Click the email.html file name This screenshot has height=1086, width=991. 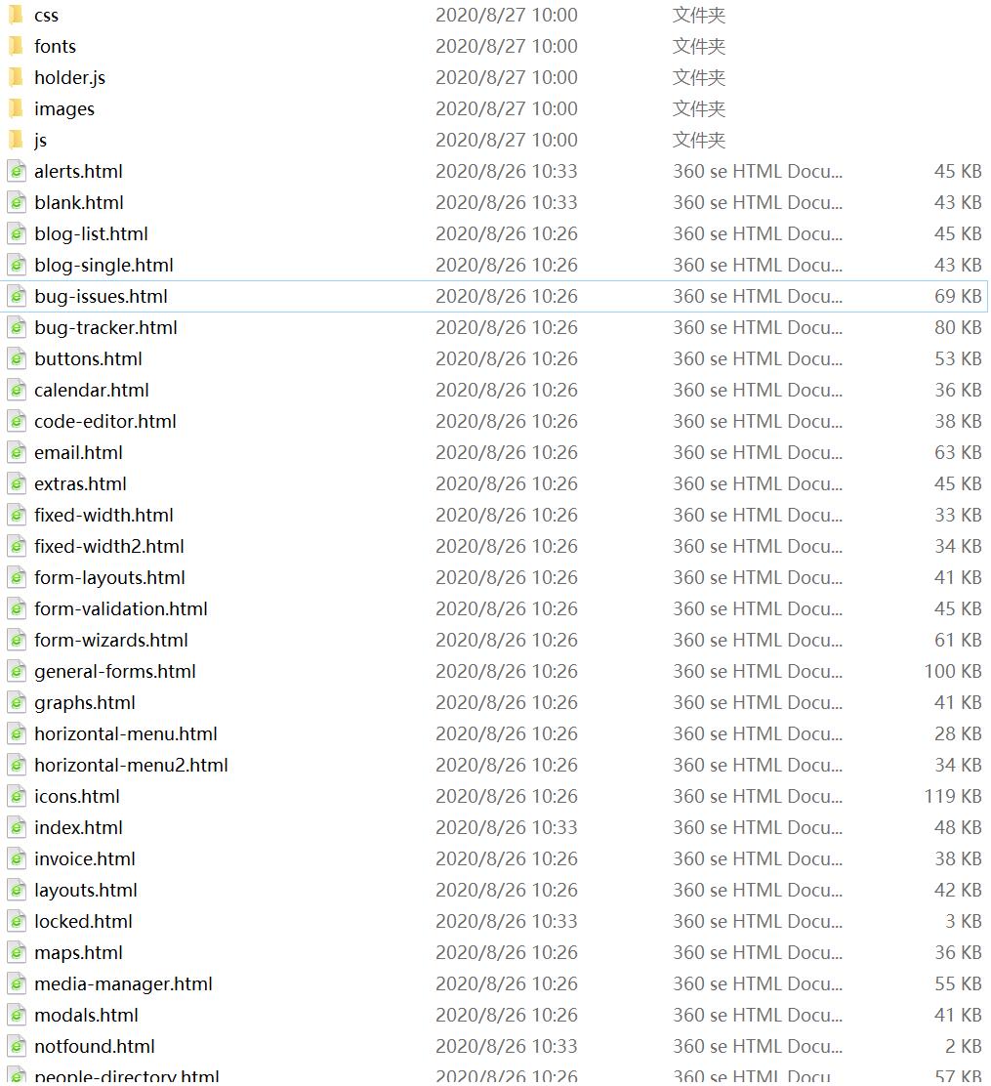(x=78, y=453)
